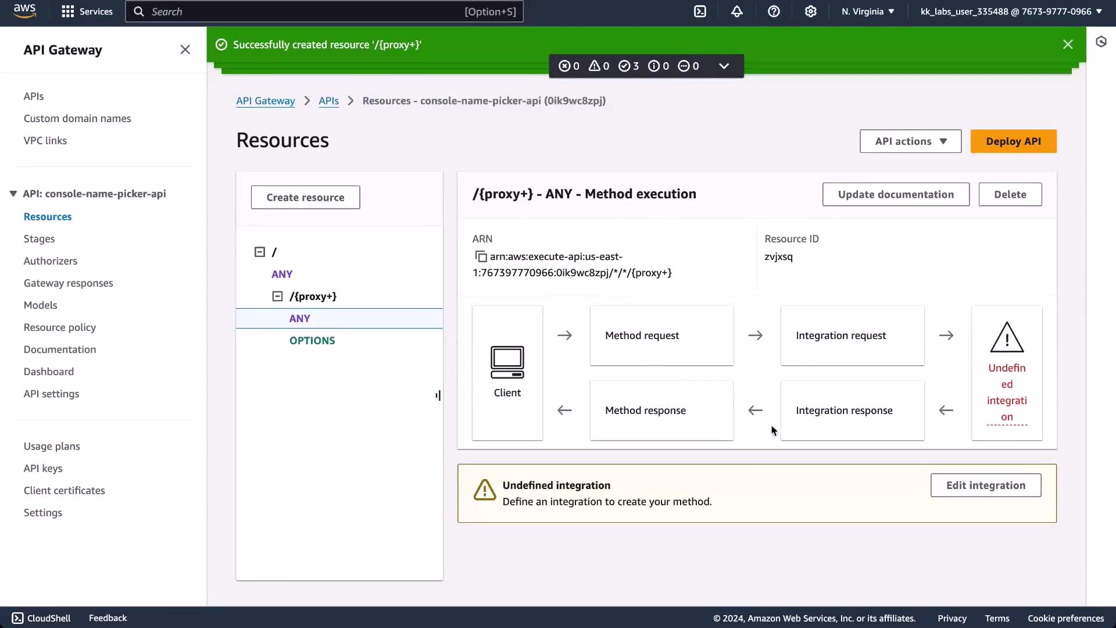Click the Undefined integration warning triangle
This screenshot has height=628, width=1116.
pos(1007,337)
